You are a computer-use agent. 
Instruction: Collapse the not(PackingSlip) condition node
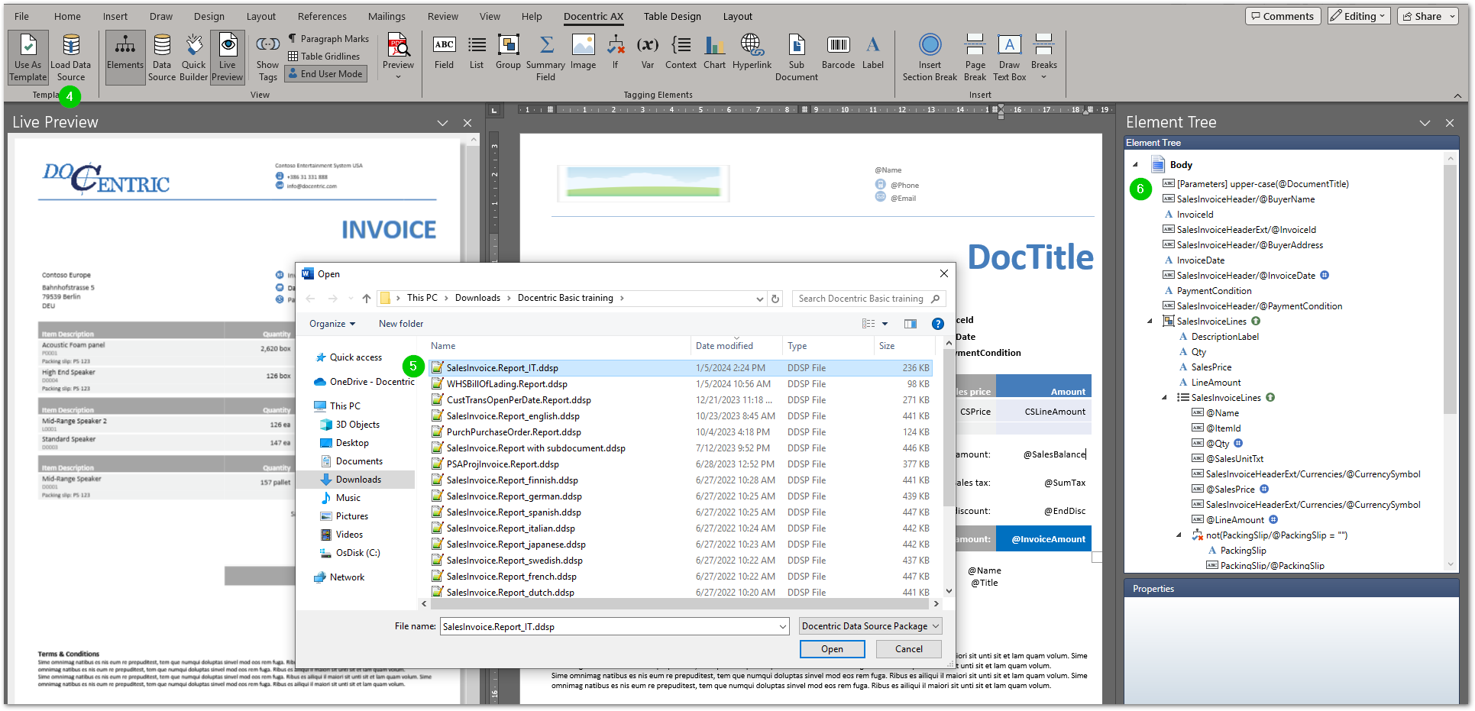point(1179,535)
